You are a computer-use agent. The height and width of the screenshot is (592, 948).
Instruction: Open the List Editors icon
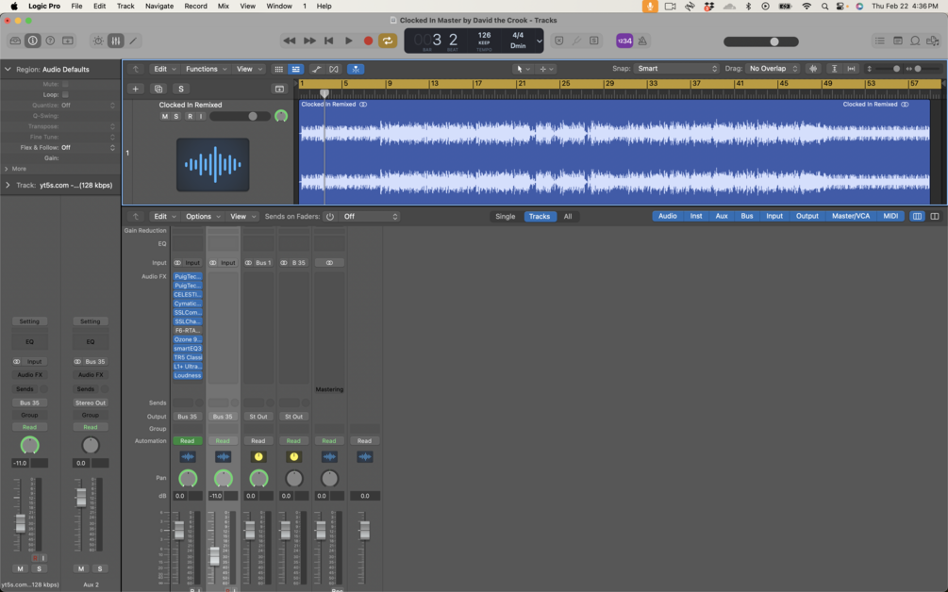880,41
